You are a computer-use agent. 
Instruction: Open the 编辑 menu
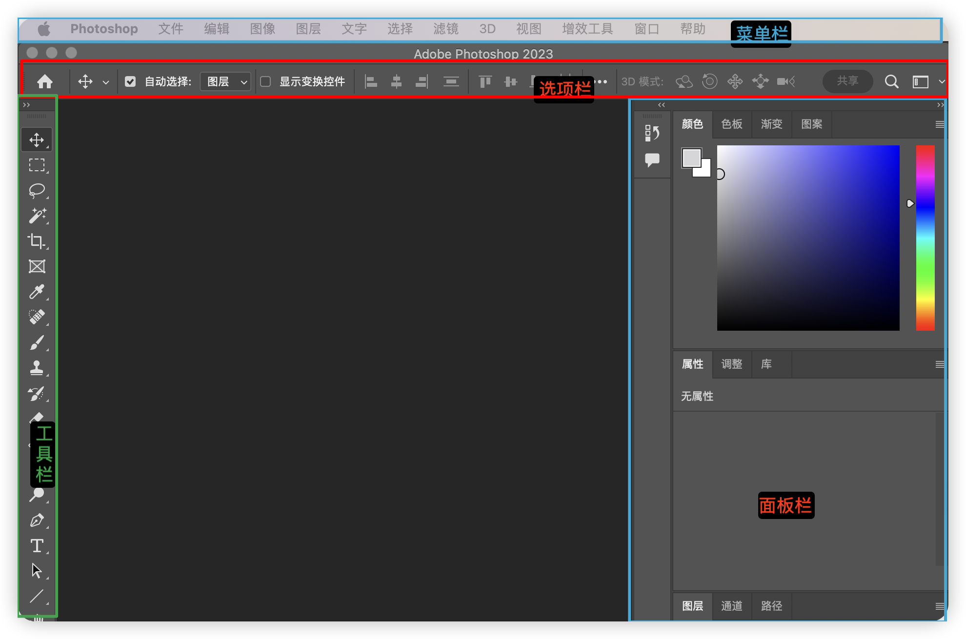[x=217, y=29]
